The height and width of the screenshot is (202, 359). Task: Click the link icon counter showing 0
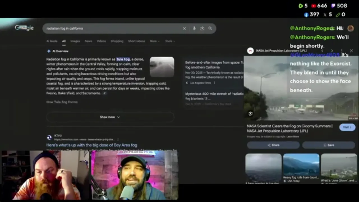pos(340,14)
